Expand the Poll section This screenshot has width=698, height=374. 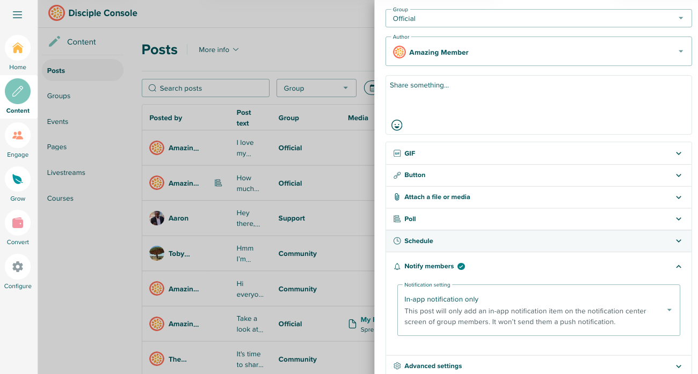(x=538, y=219)
